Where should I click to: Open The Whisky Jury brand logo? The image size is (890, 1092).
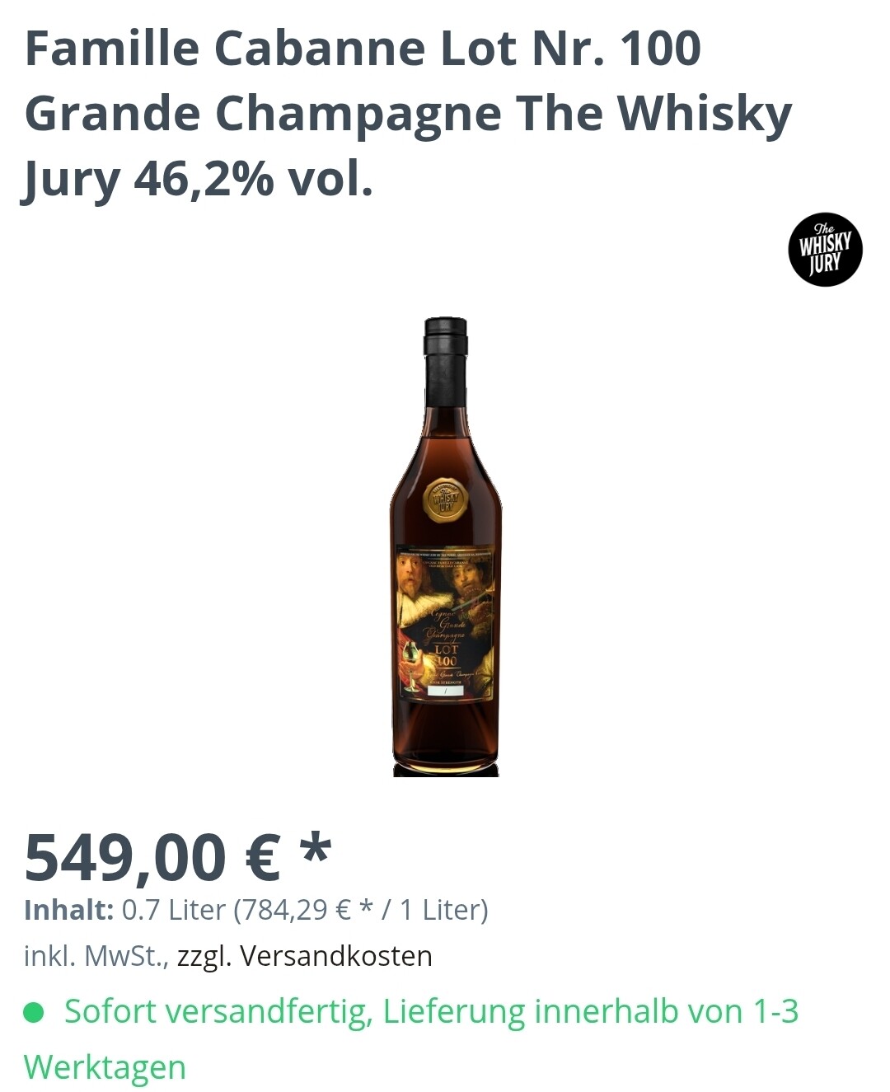825,250
